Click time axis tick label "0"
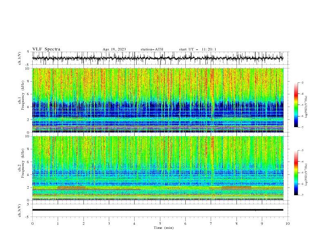 [32, 224]
